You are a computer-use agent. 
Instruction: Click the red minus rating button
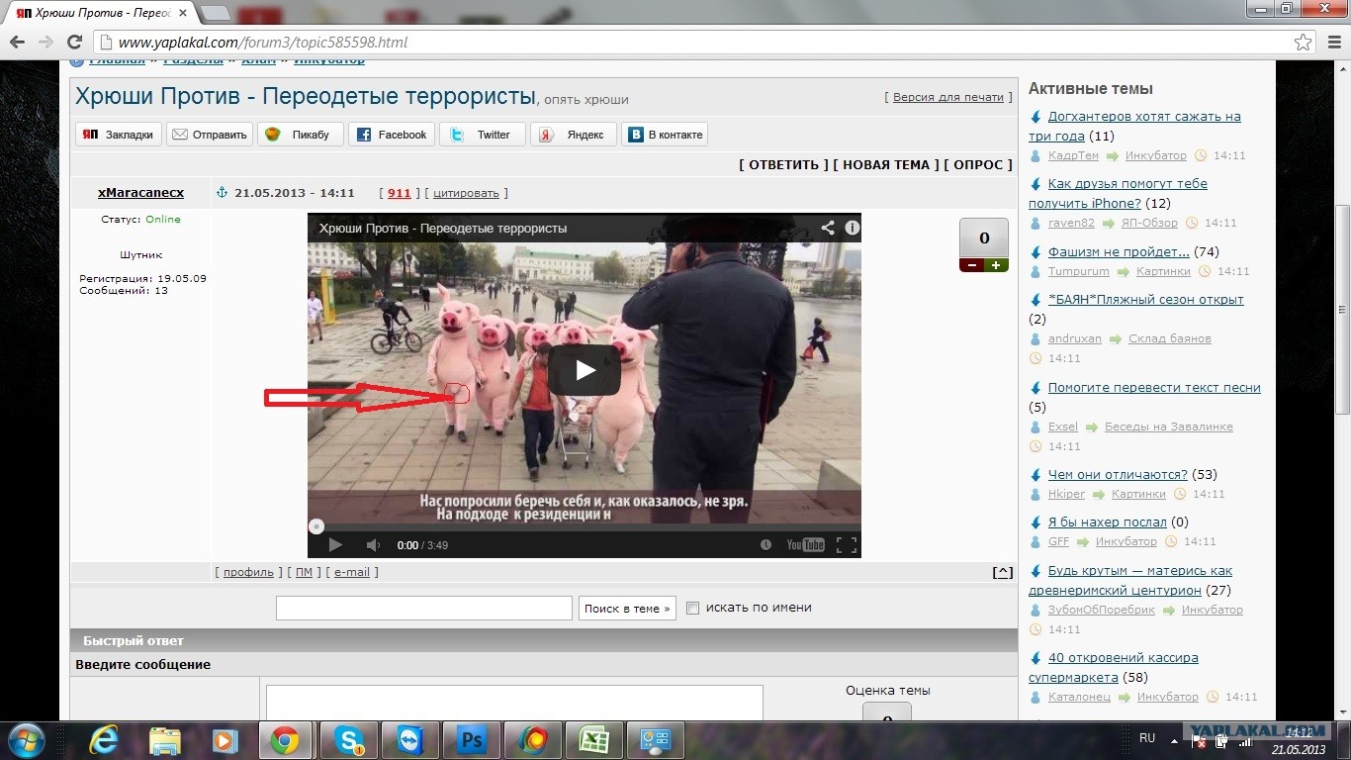[x=971, y=265]
